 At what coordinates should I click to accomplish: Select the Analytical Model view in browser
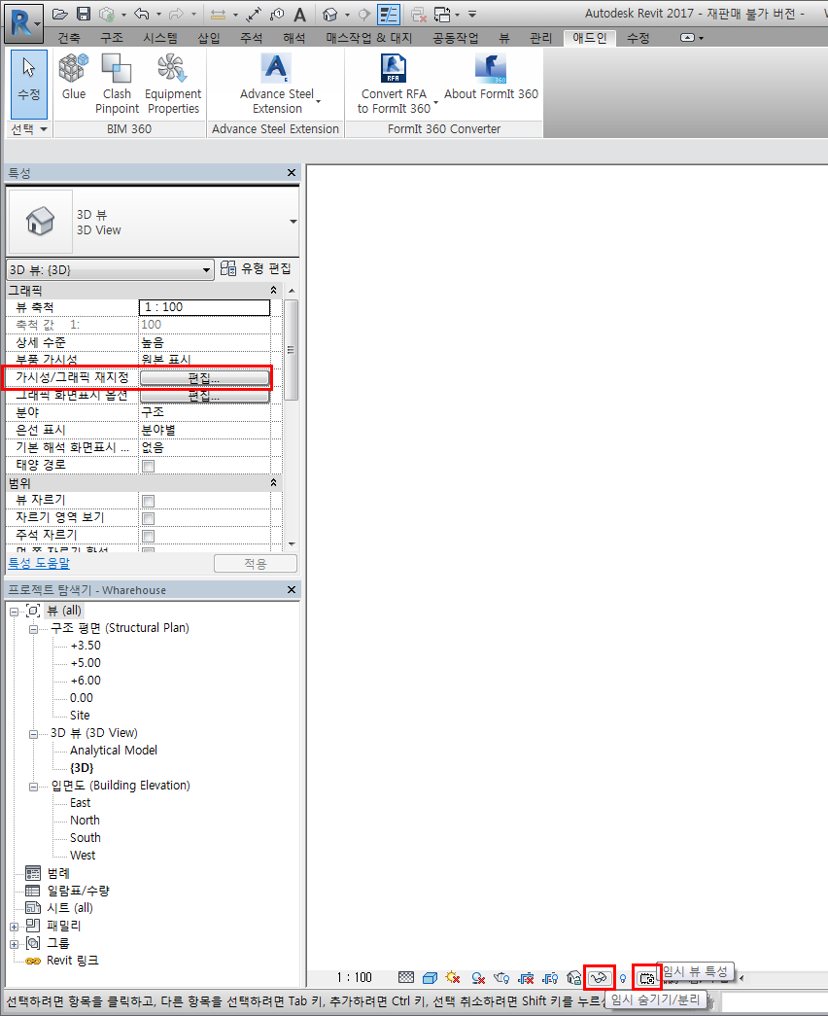pyautogui.click(x=114, y=751)
